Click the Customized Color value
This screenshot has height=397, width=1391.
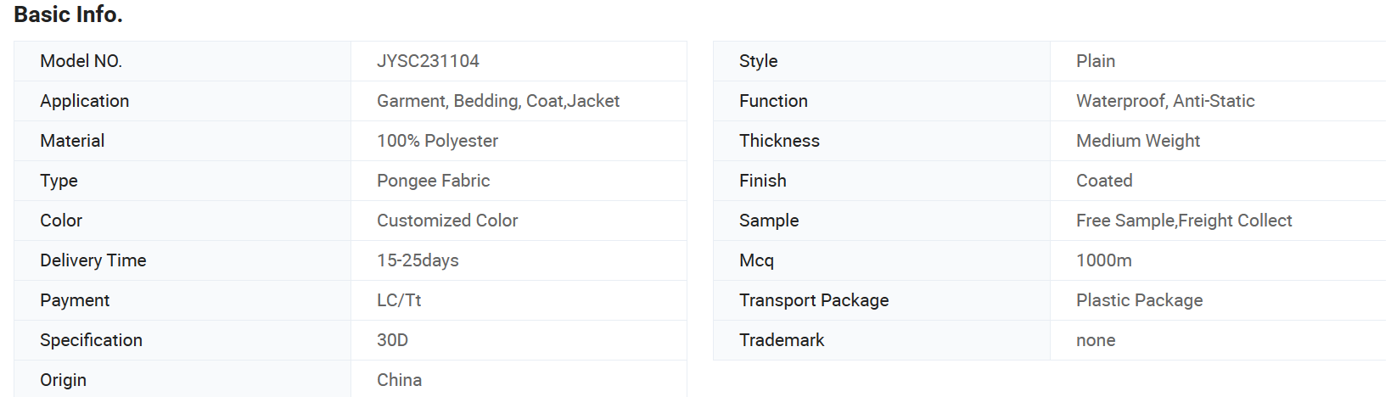(447, 221)
